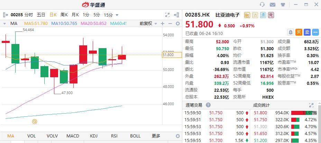Click the 竞 auction tag icon
Screen dimensions: 321x143
coord(271,15)
